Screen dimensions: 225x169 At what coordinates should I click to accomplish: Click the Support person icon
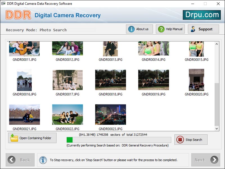coord(193,29)
